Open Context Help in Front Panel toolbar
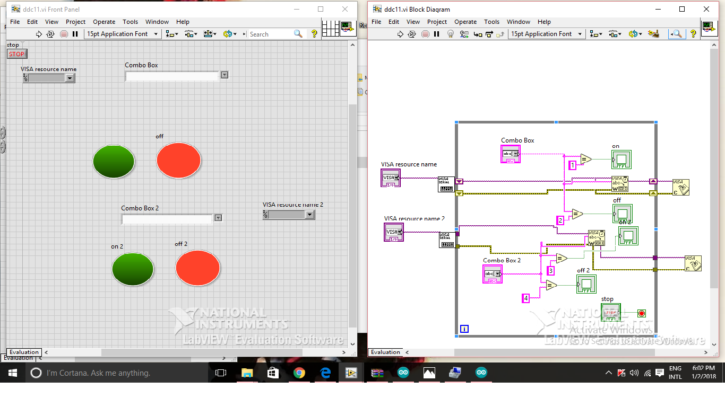This screenshot has height=407, width=725. click(x=314, y=34)
